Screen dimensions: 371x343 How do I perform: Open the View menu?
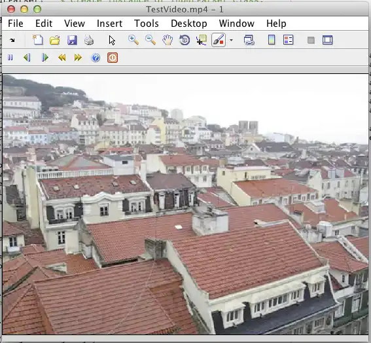coord(75,24)
